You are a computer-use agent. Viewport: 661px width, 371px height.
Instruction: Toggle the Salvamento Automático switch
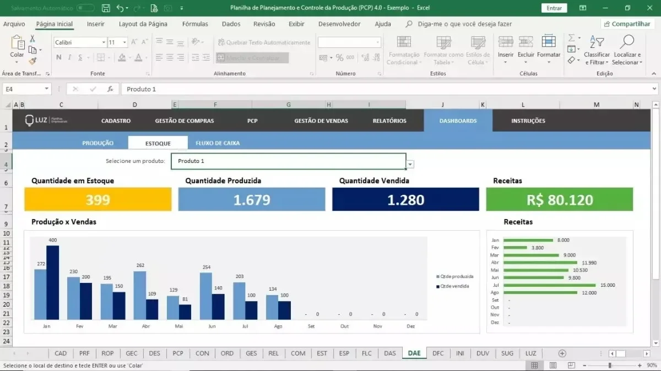[x=85, y=8]
